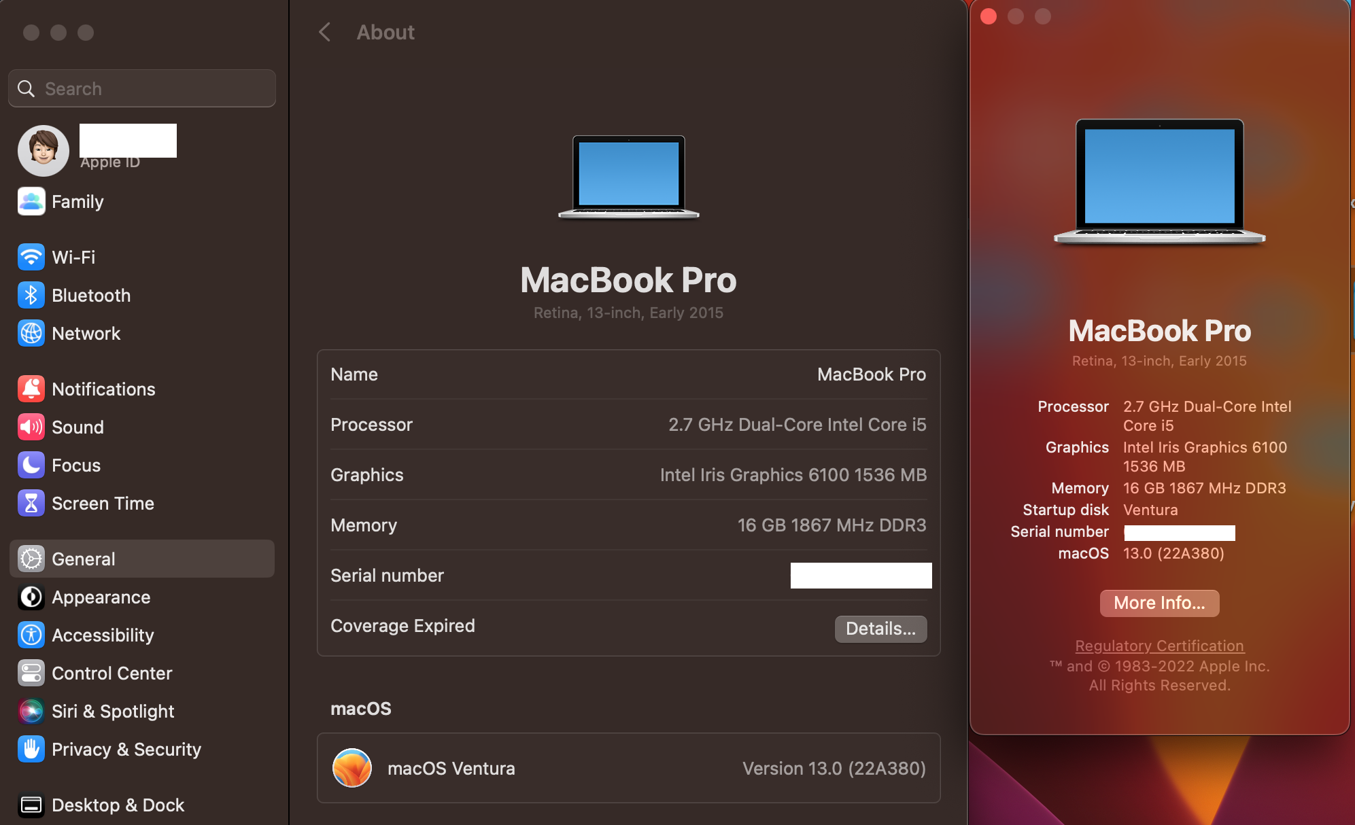1355x825 pixels.
Task: Choose Control Center label in sidebar
Action: coord(112,673)
